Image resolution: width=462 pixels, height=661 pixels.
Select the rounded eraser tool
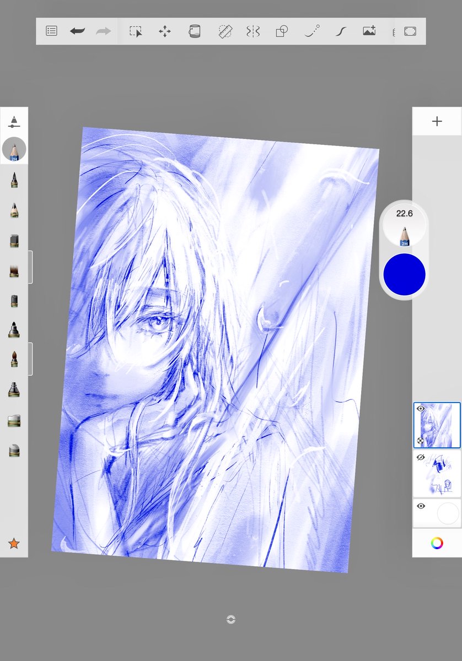14,451
